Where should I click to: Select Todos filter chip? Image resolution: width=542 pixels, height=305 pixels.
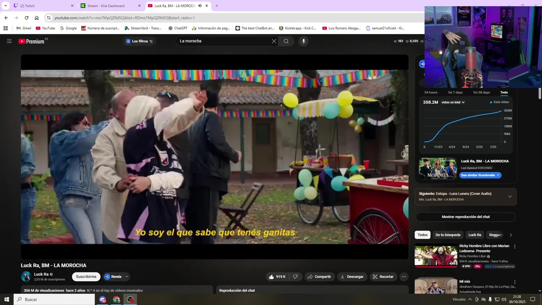(423, 235)
